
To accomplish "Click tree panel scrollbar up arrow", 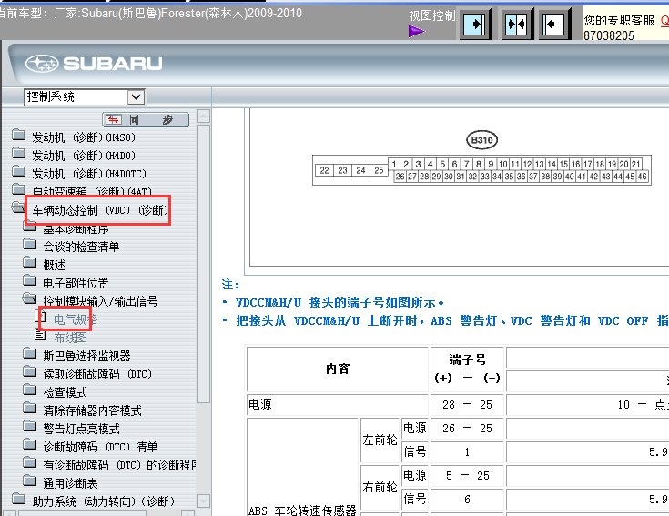I will (x=204, y=116).
